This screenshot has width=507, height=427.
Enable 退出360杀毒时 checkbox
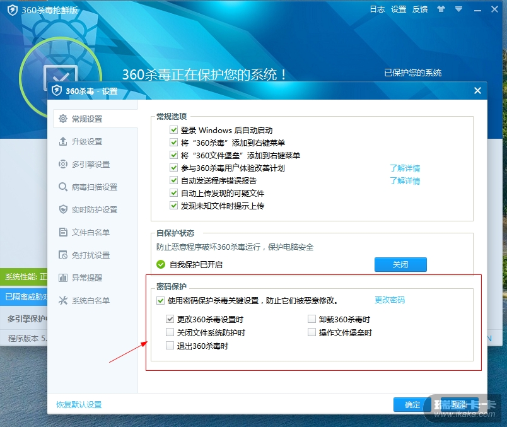click(x=170, y=346)
